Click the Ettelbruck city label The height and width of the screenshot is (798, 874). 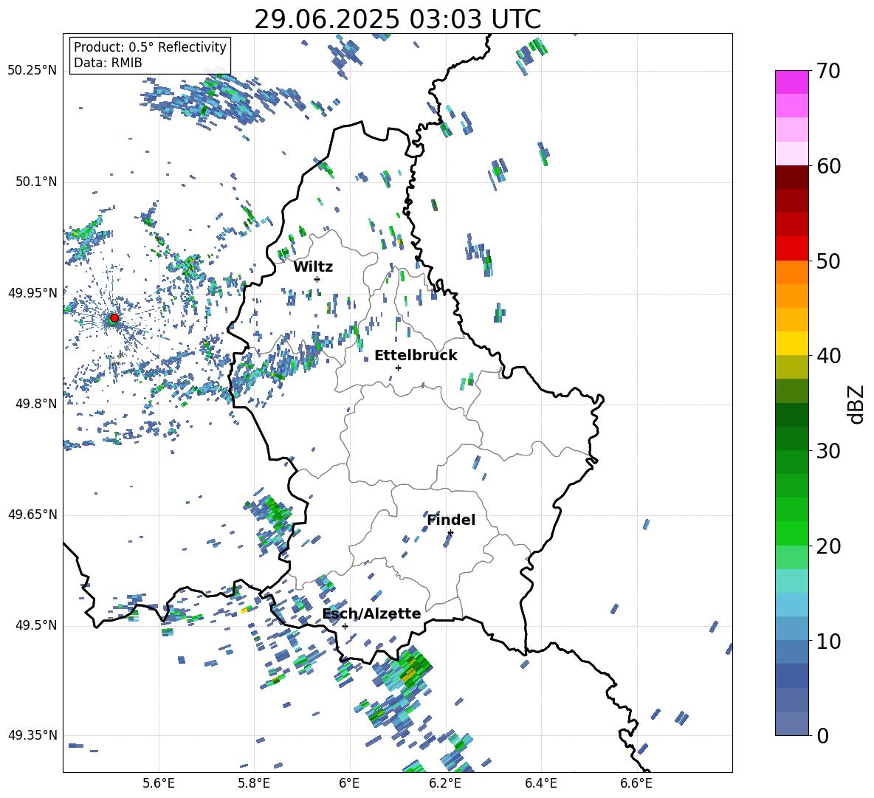pos(416,356)
